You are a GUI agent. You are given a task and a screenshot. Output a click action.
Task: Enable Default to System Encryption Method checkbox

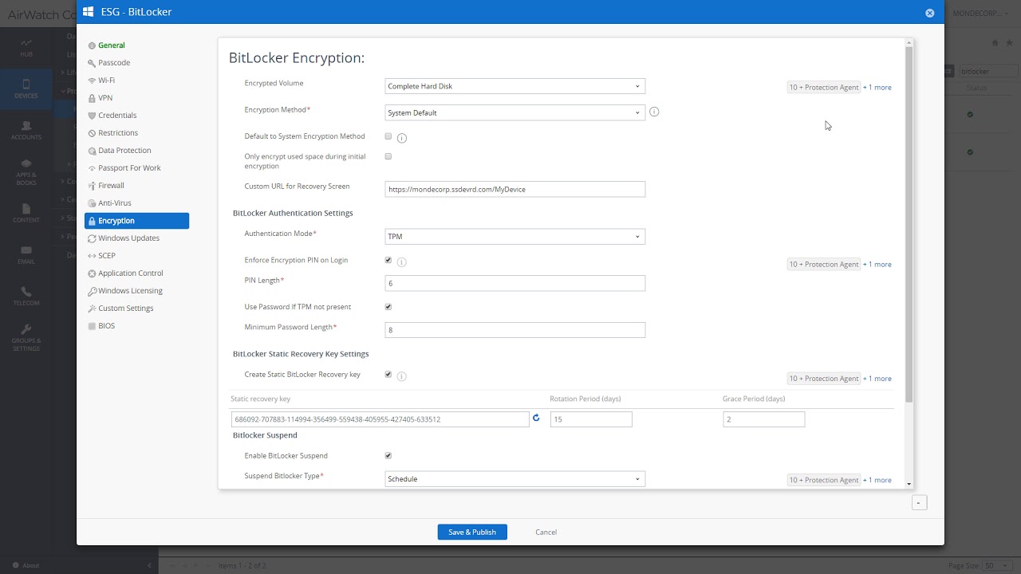click(x=388, y=136)
